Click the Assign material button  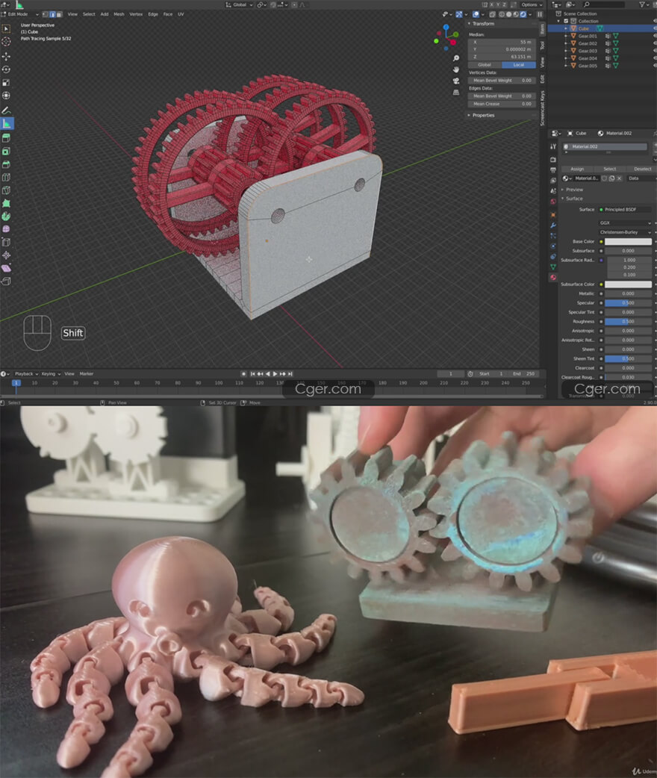(577, 169)
